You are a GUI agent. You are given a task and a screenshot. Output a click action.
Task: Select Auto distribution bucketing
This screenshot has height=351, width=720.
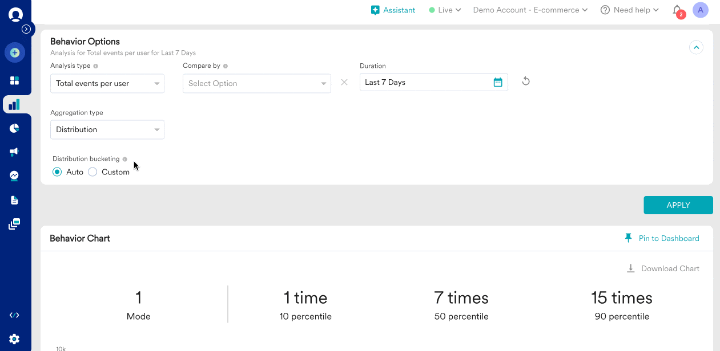57,172
